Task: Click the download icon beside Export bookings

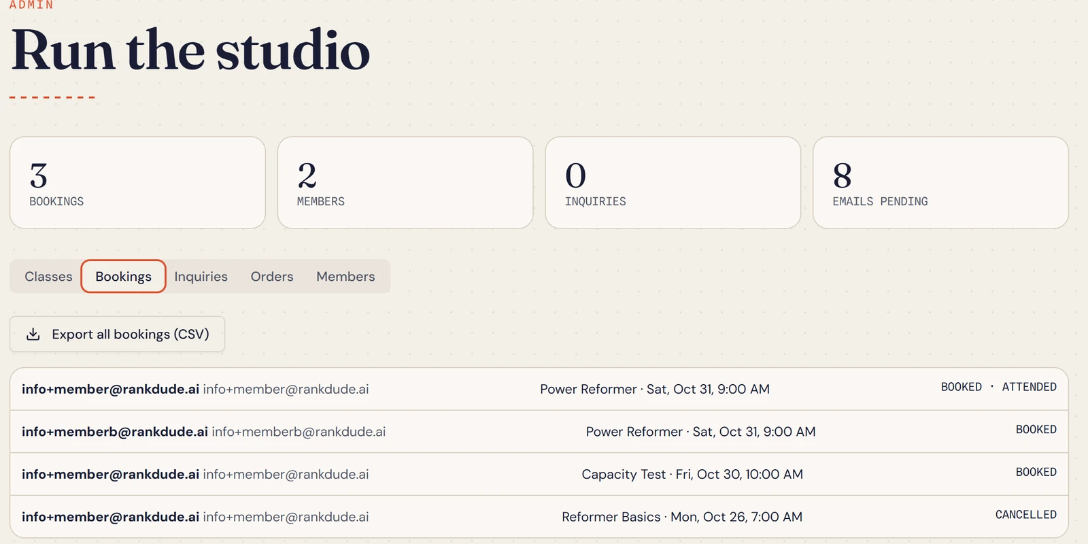Action: coord(33,334)
